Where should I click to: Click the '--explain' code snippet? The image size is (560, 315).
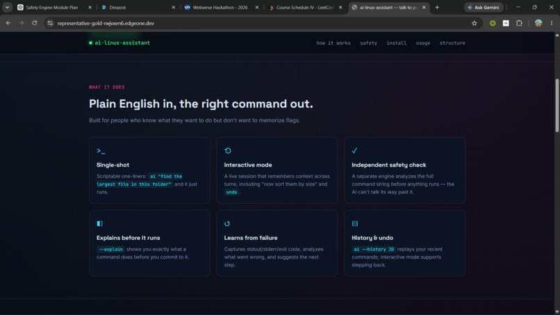(110, 249)
